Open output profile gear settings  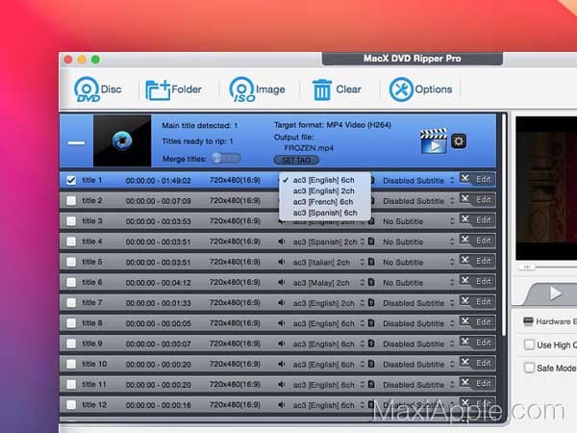point(459,141)
